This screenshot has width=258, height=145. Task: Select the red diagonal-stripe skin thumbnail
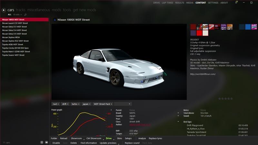tap(211, 27)
